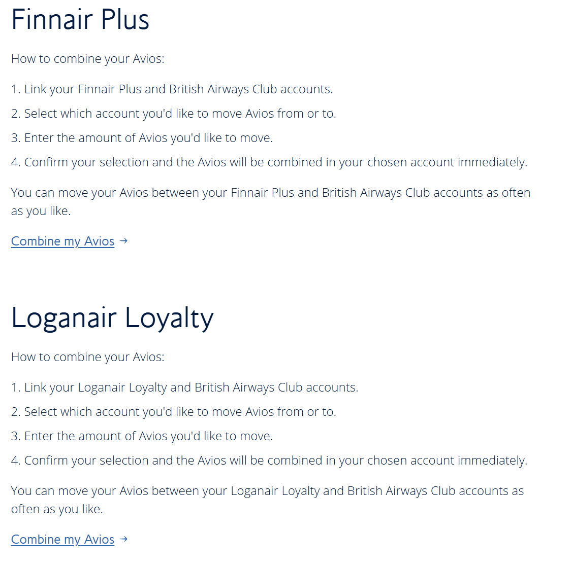Click the line starting You can move mentioning Finnair Plus
This screenshot has width=572, height=566.
click(x=271, y=193)
